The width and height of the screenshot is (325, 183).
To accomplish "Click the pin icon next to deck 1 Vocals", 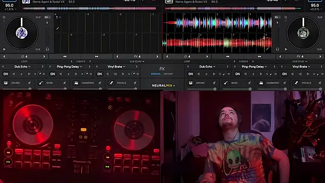I will coord(135,83).
